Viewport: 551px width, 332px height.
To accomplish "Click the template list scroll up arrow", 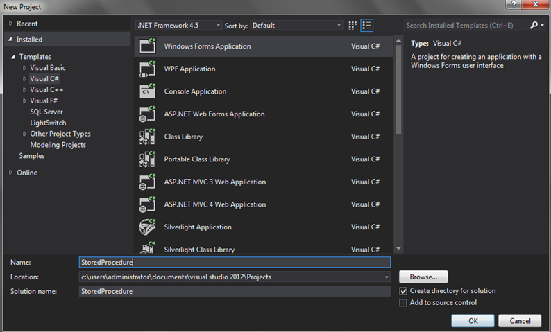I will (x=398, y=40).
